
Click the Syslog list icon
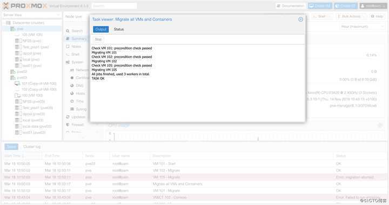click(72, 109)
